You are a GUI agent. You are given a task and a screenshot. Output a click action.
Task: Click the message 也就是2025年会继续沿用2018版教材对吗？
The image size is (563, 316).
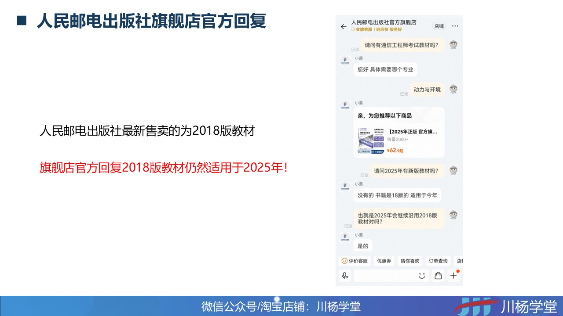tap(399, 219)
